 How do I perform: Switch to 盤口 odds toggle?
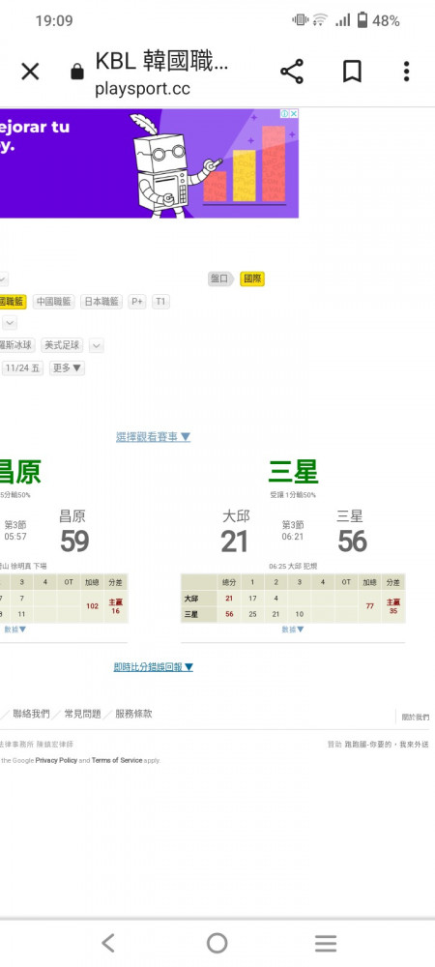click(x=219, y=278)
